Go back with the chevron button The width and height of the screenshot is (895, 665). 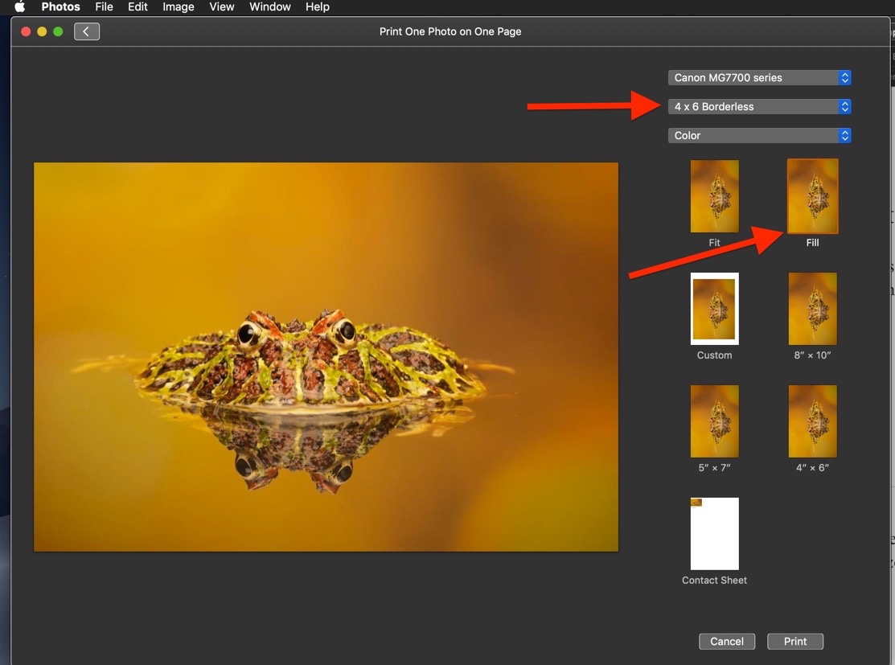point(87,31)
